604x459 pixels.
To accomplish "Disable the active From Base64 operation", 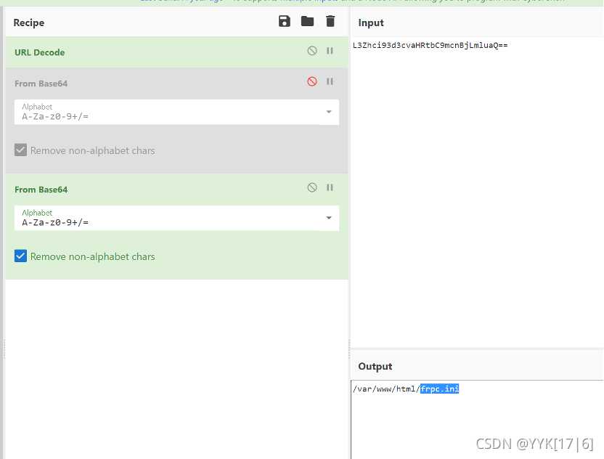I will pyautogui.click(x=312, y=187).
